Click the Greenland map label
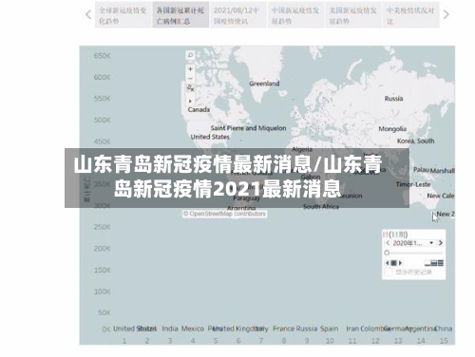 pyautogui.click(x=264, y=84)
